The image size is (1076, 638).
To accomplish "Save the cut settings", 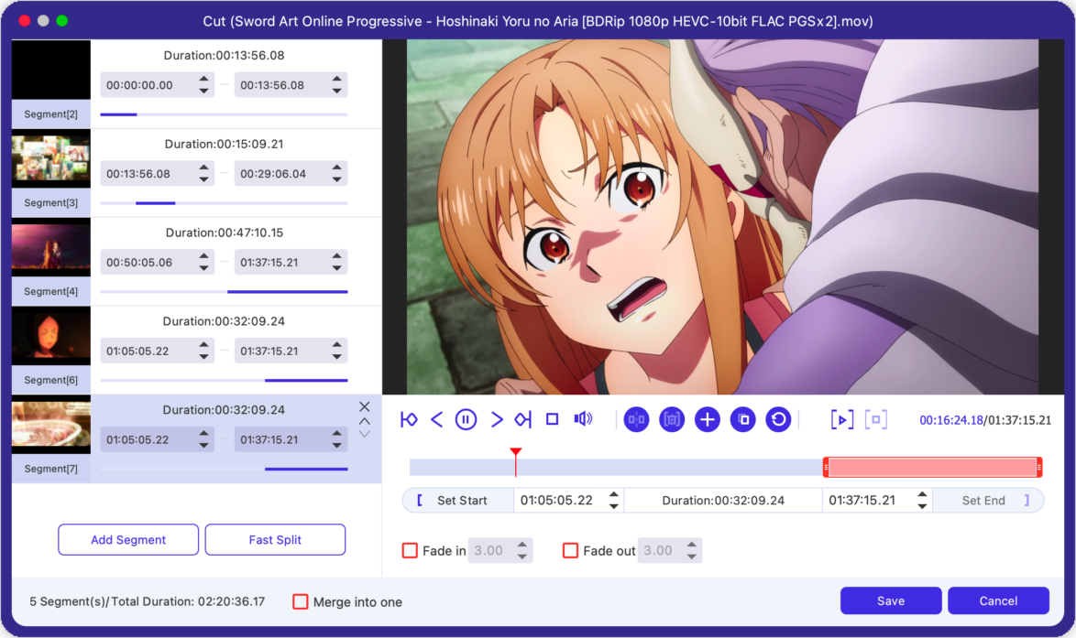I will click(891, 601).
